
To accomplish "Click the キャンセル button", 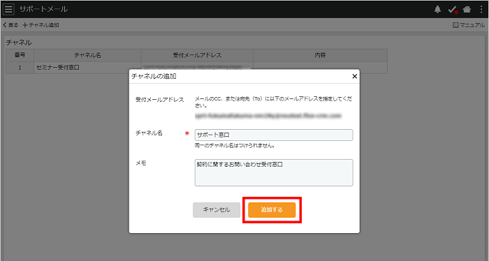I will tap(217, 210).
